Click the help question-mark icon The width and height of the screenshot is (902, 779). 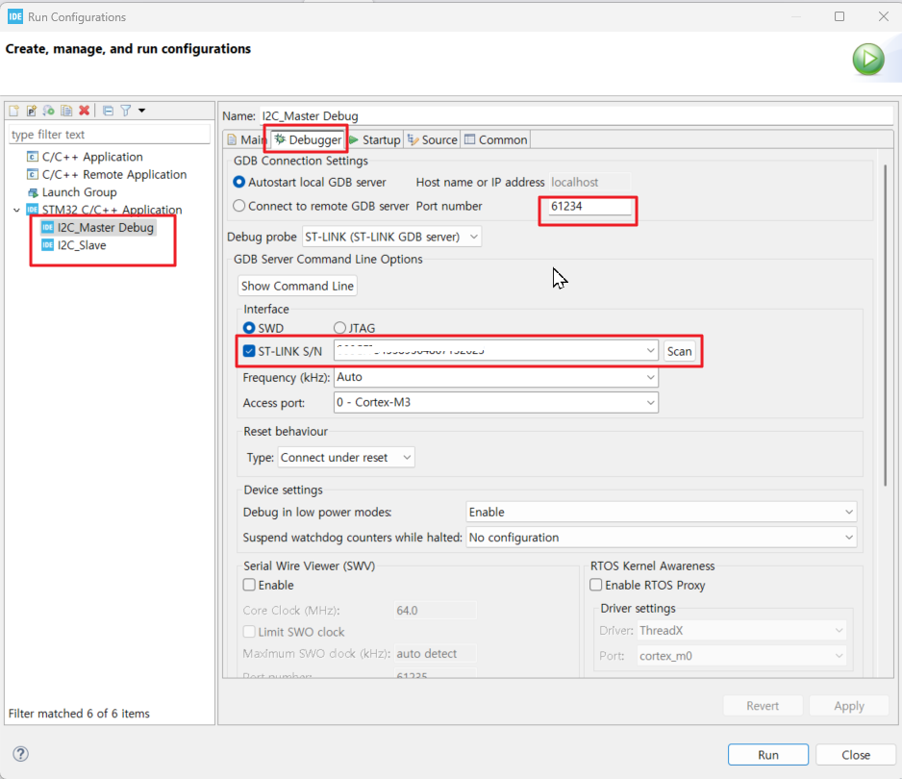pos(18,754)
